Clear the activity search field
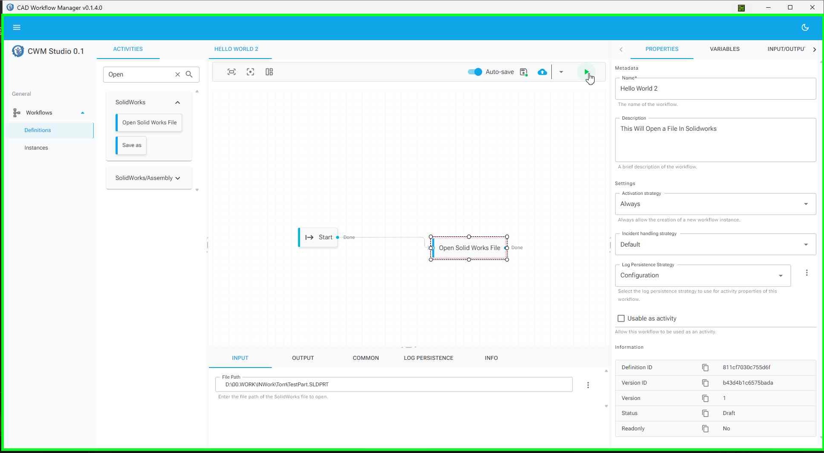Image resolution: width=824 pixels, height=453 pixels. click(x=178, y=74)
